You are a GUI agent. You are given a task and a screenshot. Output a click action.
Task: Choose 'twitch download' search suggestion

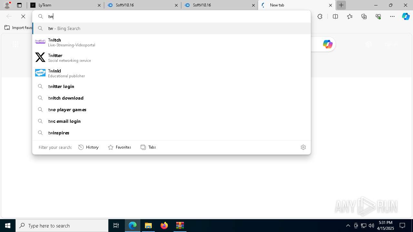pos(171,98)
